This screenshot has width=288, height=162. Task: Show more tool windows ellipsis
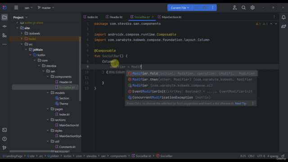pos(4,44)
